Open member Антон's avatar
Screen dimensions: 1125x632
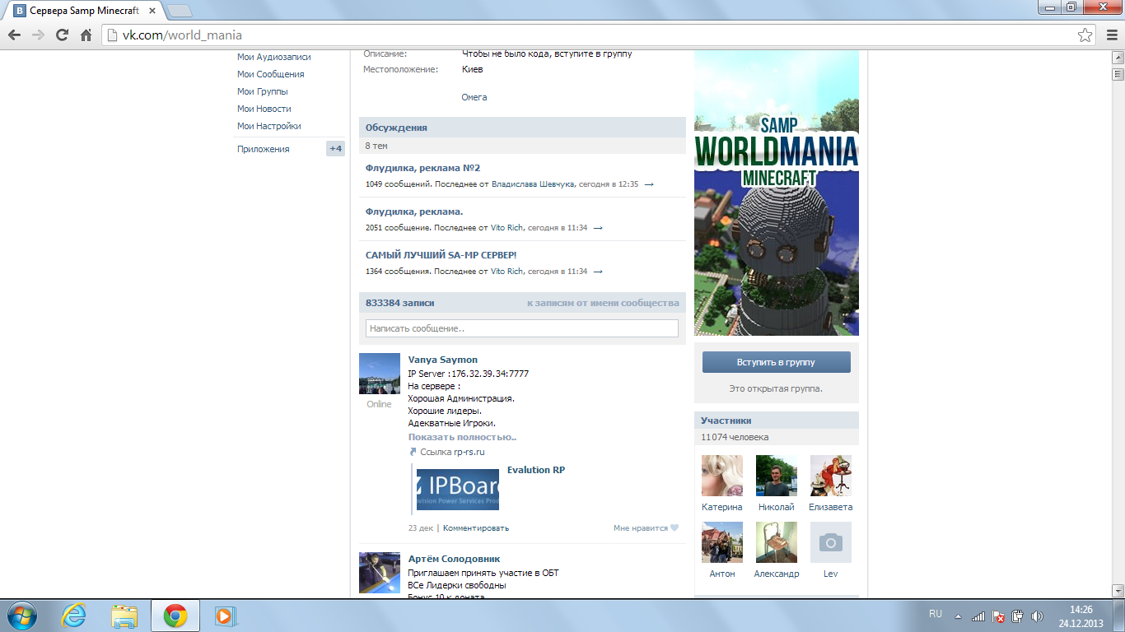point(722,542)
